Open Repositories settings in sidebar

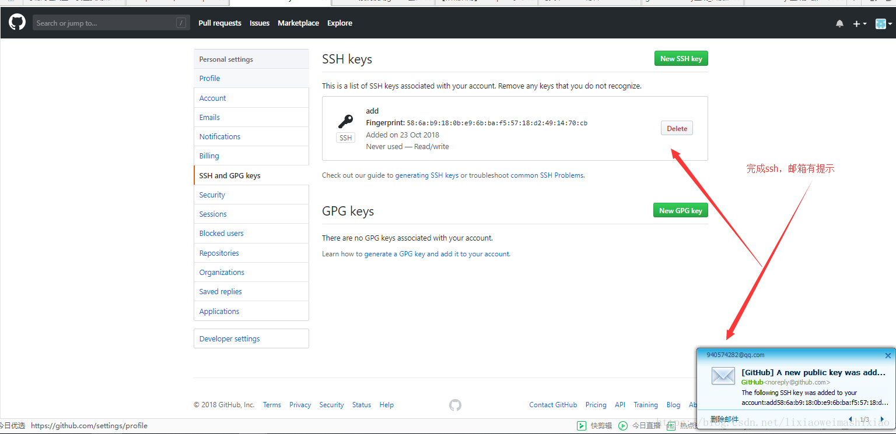click(251, 253)
